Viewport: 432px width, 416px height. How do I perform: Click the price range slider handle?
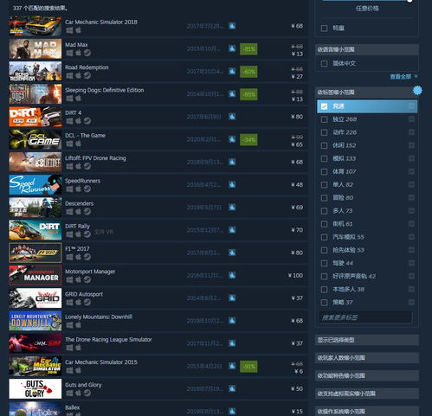(x=409, y=1)
